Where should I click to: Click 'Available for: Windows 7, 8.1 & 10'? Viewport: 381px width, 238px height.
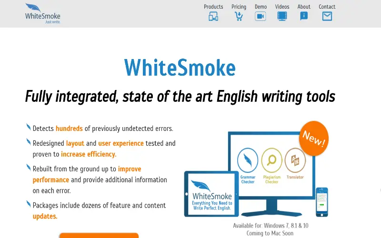[x=271, y=226]
